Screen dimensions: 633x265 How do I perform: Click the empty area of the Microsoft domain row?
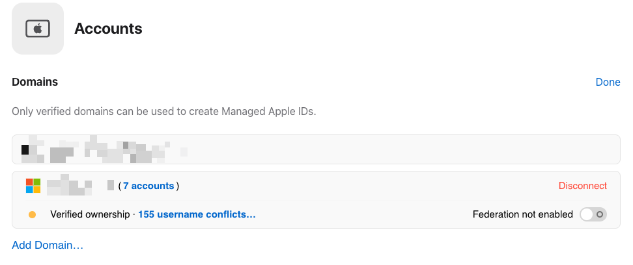tap(363, 186)
